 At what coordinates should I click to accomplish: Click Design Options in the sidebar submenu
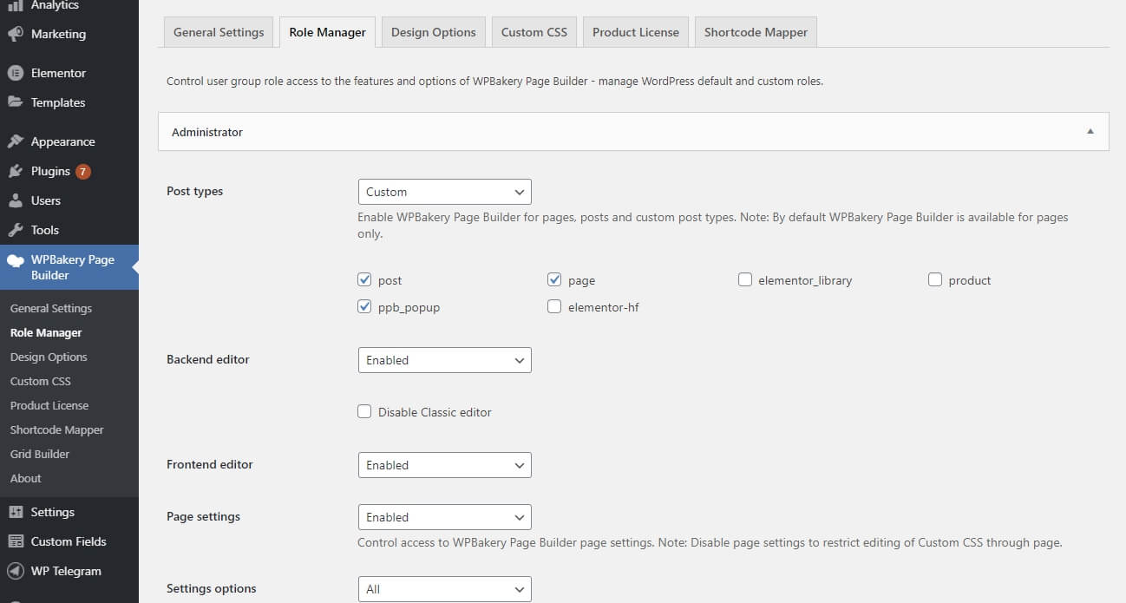pos(49,357)
